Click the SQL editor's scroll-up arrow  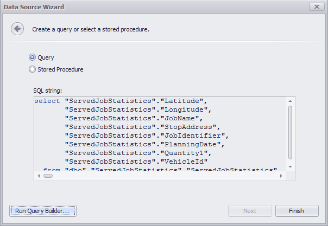[290, 101]
